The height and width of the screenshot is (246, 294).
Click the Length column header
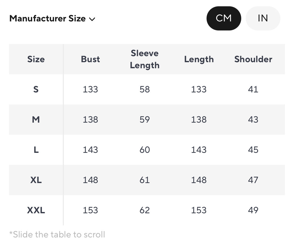(199, 59)
